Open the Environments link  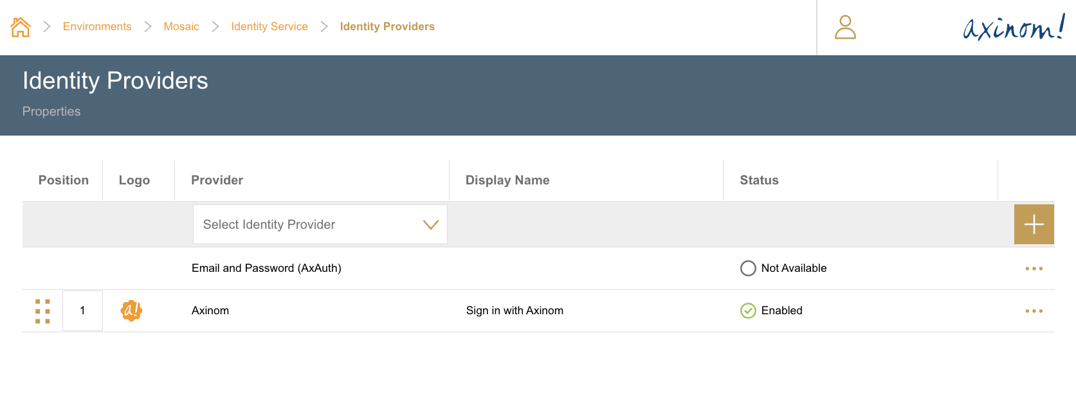(96, 26)
